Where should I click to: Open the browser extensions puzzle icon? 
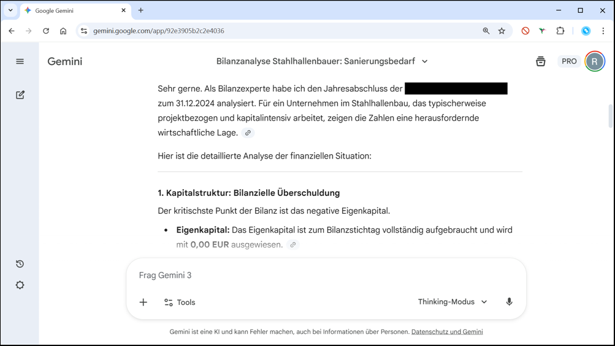tap(560, 31)
